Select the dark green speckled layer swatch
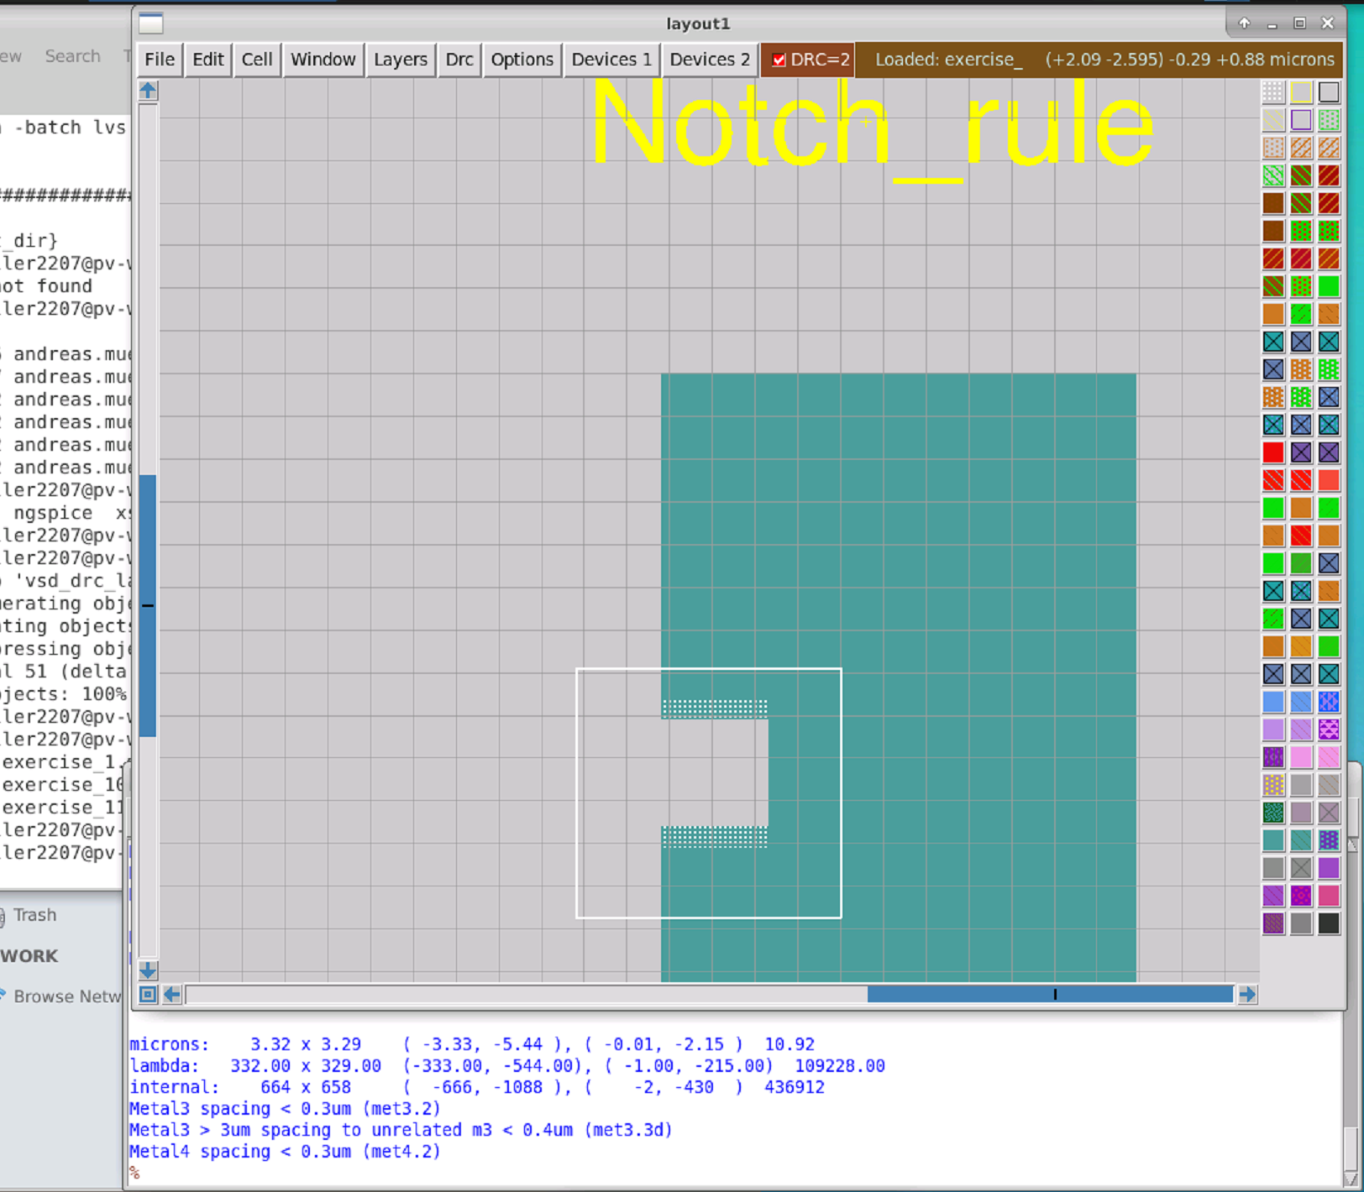The height and width of the screenshot is (1192, 1364). (1273, 813)
